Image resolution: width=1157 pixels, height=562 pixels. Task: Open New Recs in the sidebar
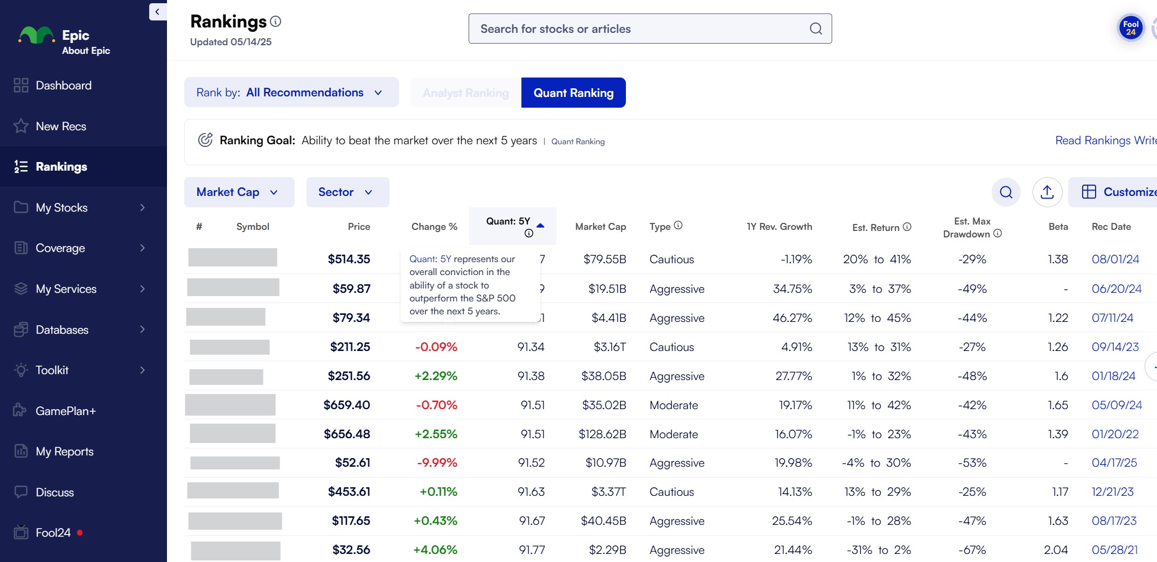coord(60,127)
